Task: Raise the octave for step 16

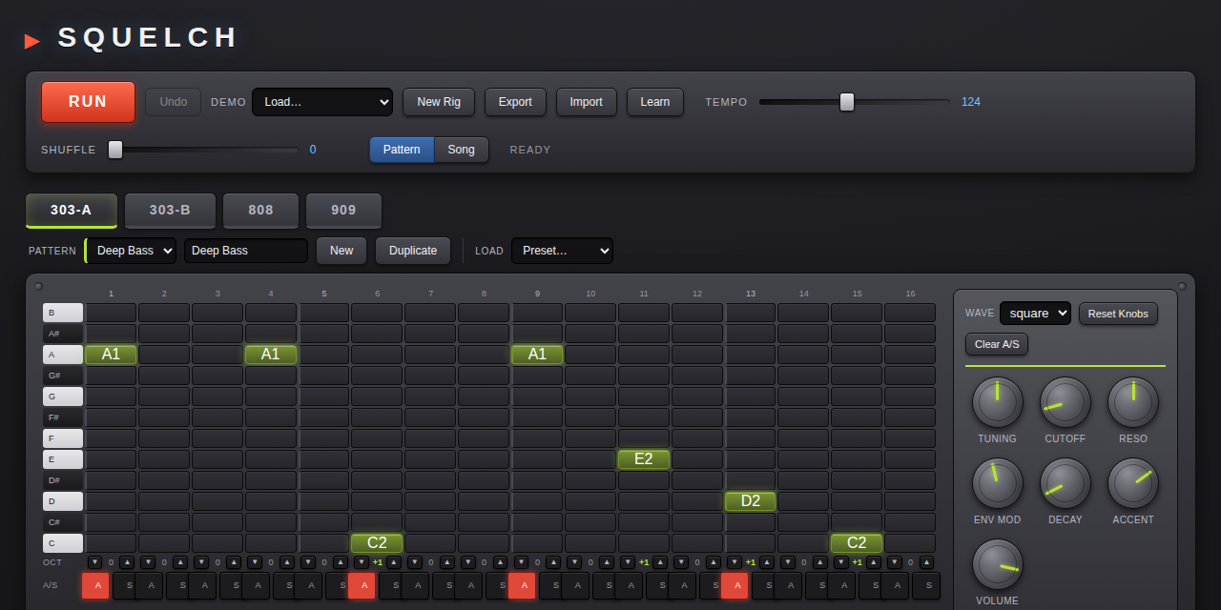Action: click(927, 562)
